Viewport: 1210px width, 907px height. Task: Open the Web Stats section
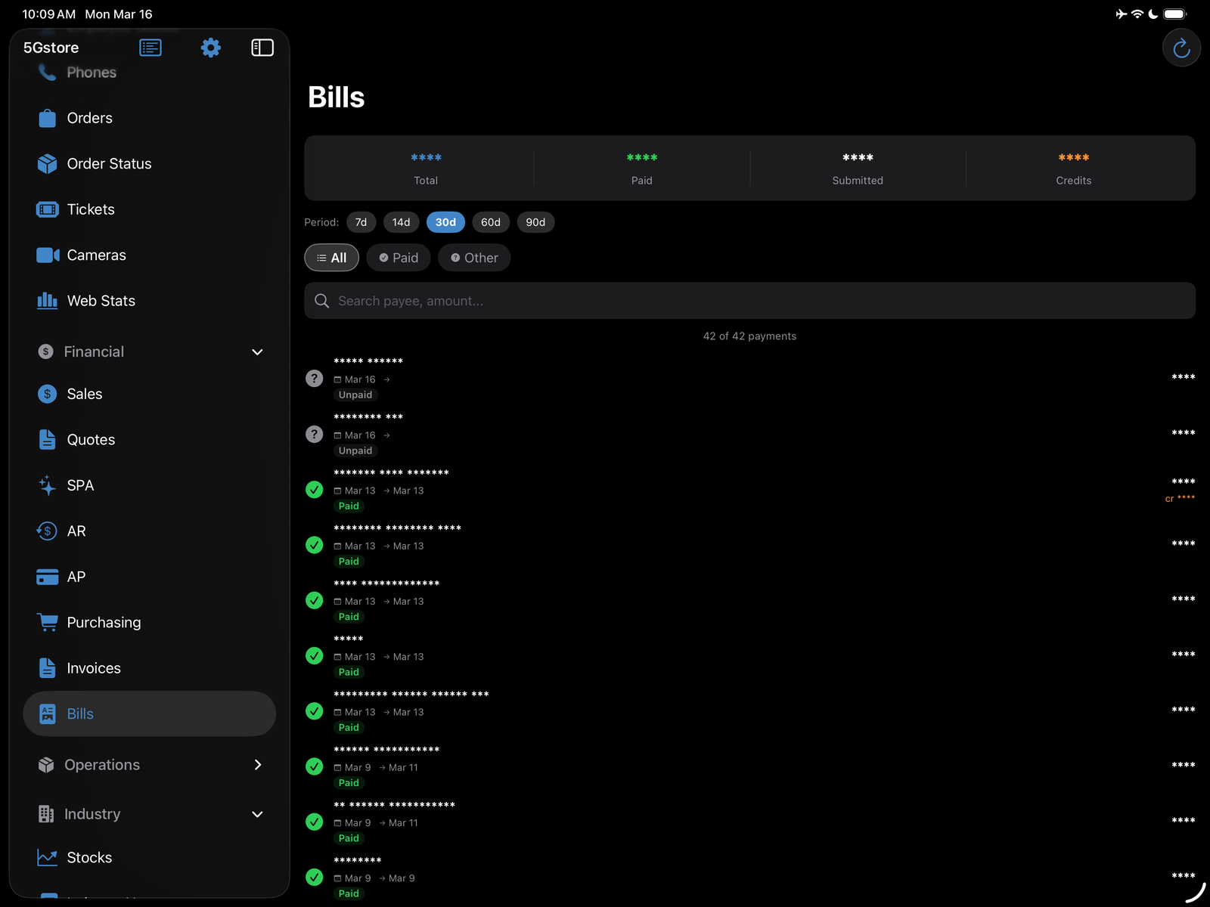tap(102, 300)
